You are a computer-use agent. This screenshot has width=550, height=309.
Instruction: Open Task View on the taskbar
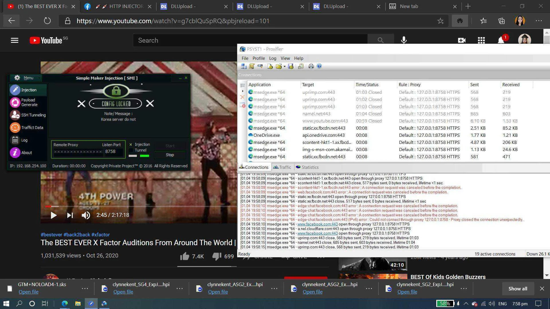[x=45, y=304]
